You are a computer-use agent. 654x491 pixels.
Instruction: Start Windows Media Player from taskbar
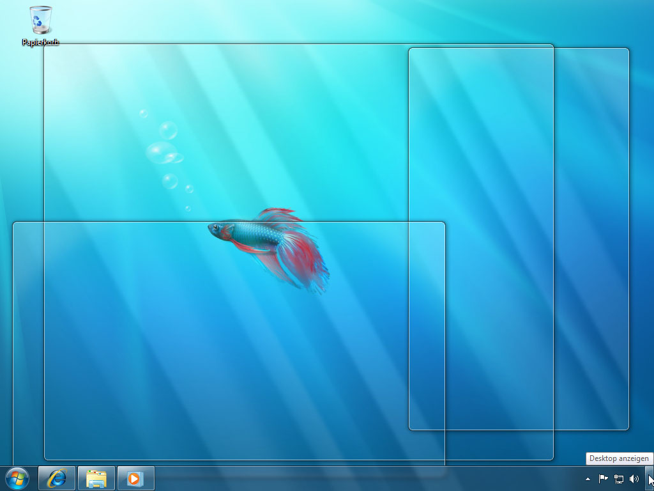pos(135,478)
